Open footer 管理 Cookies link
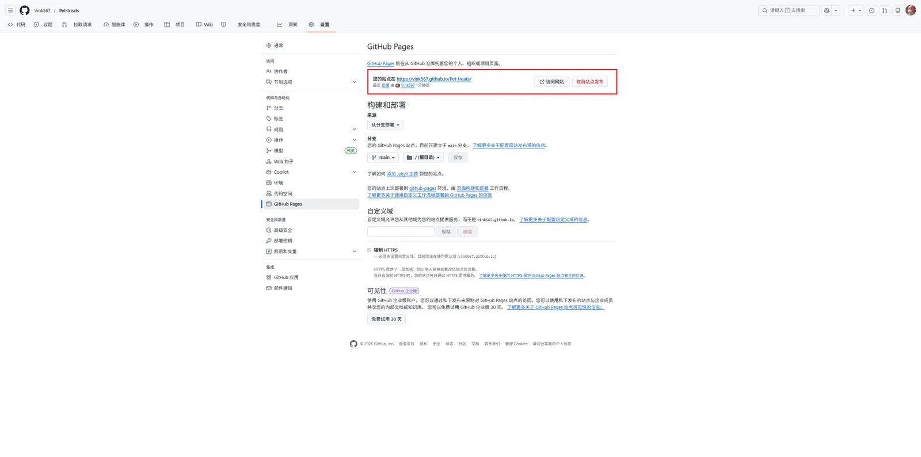Viewport: 921px width, 457px height. [x=516, y=344]
